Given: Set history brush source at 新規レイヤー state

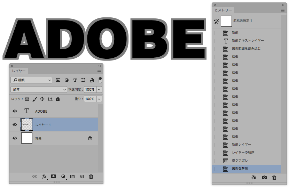Looking at the screenshot, I should point(216,145).
